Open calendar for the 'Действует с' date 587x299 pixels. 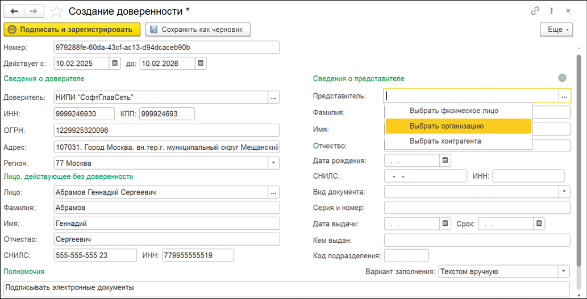point(115,63)
